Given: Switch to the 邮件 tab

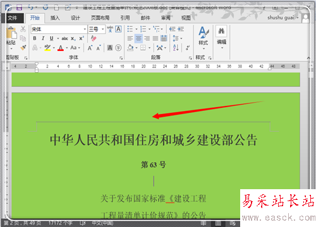Looking at the screenshot, I should pos(145,18).
